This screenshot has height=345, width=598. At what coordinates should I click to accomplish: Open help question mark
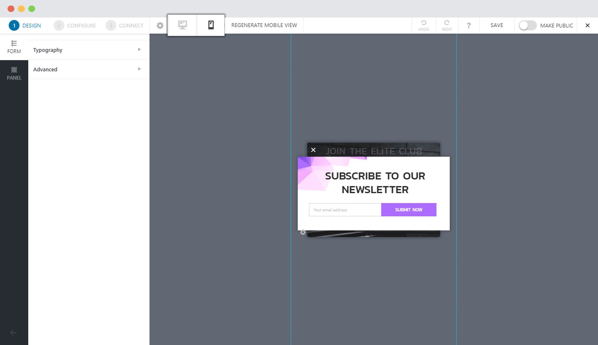tap(469, 25)
